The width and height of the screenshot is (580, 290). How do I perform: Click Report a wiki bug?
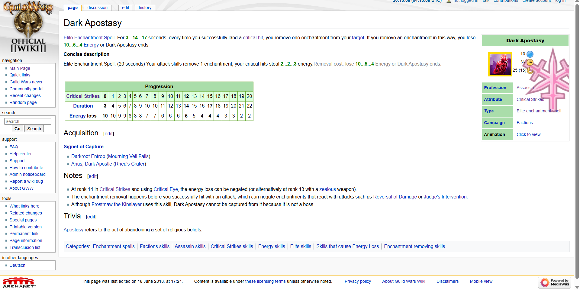click(x=26, y=181)
